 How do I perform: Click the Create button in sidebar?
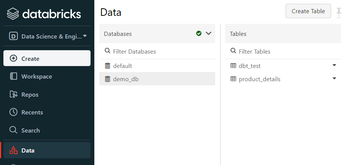tap(47, 58)
